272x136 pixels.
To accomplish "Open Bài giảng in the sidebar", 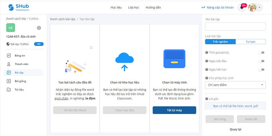I will point(20,81).
